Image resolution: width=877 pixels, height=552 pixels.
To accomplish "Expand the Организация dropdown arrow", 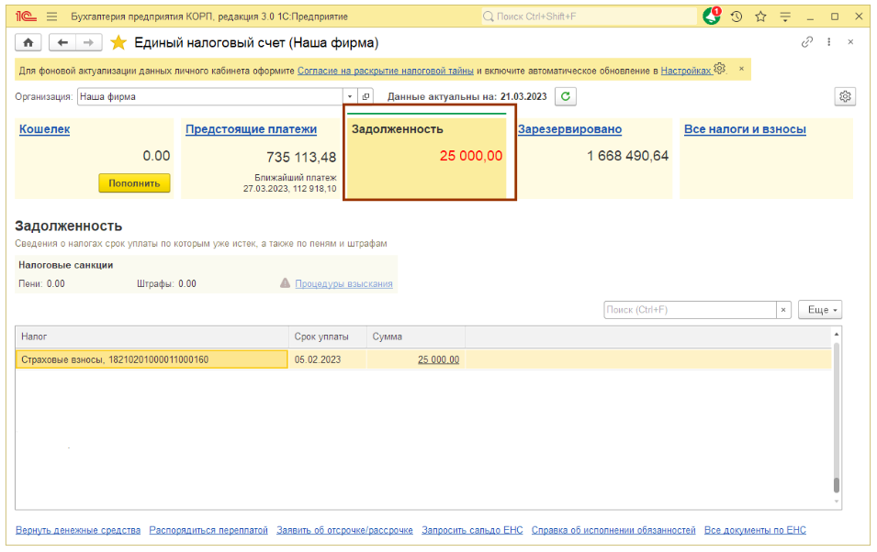I will tap(349, 96).
